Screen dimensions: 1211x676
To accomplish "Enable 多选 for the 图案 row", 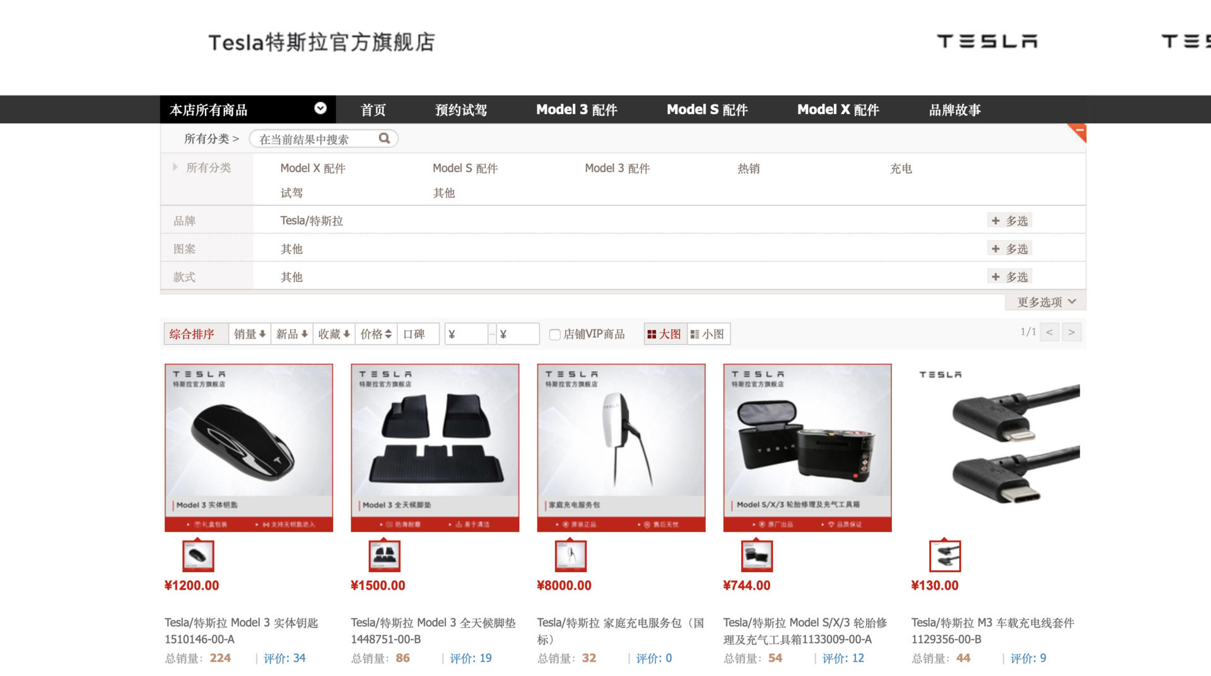I will coord(1010,248).
